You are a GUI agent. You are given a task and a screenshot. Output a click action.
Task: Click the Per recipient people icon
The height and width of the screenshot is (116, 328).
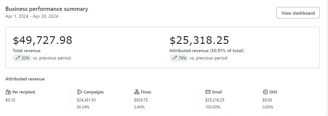[8, 92]
